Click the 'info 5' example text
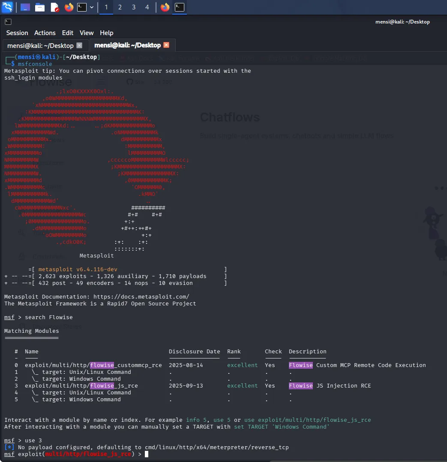This screenshot has width=447, height=462. (x=196, y=420)
